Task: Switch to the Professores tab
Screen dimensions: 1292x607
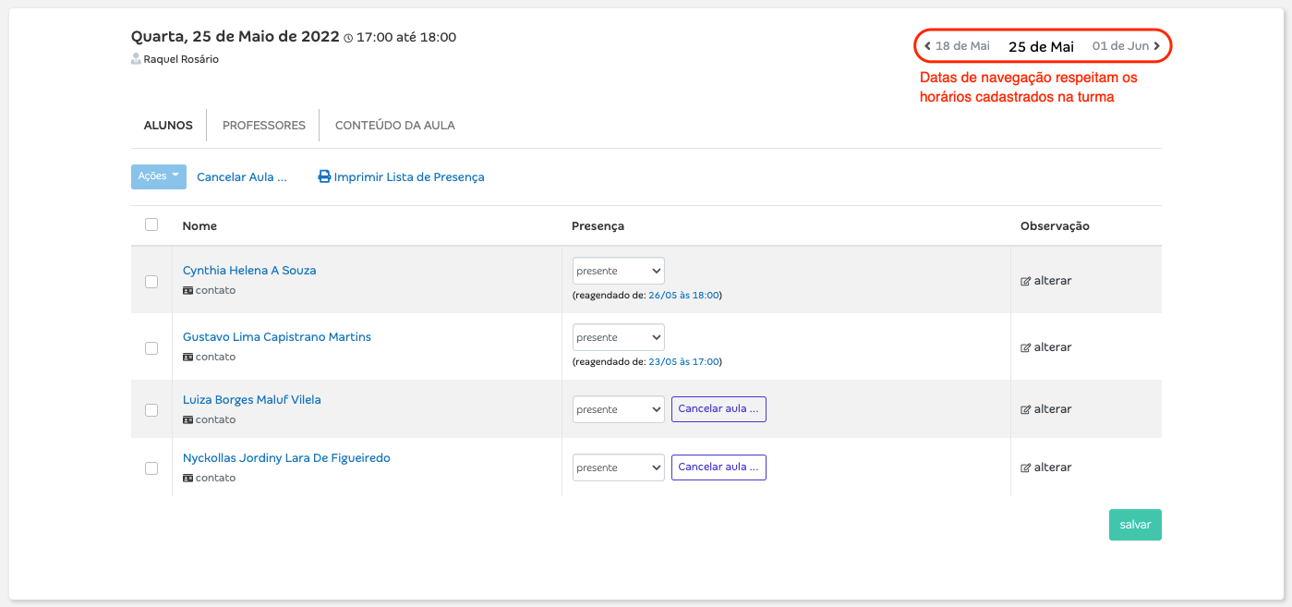Action: pyautogui.click(x=264, y=126)
